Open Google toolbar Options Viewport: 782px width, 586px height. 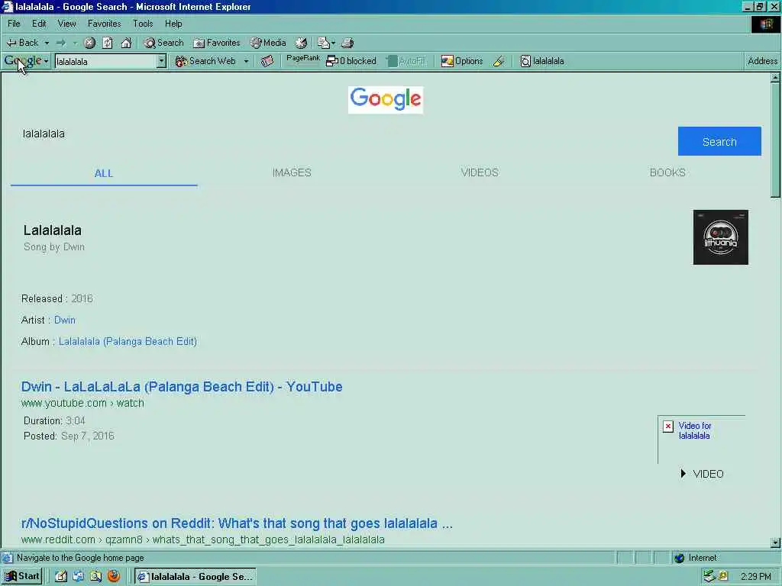[462, 61]
